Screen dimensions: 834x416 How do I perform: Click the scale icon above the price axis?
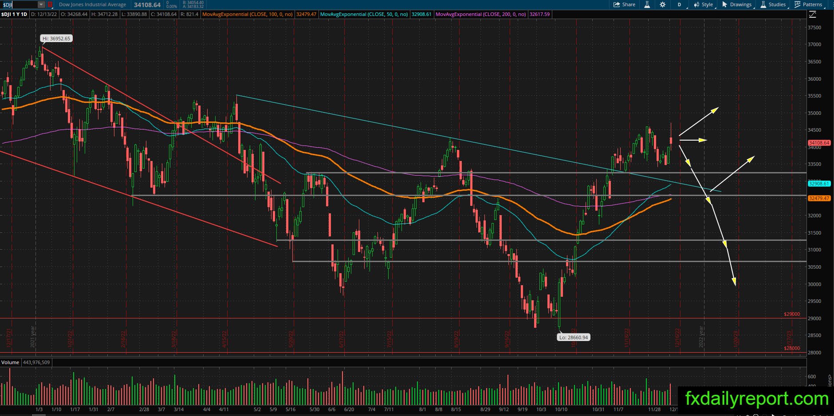click(812, 15)
